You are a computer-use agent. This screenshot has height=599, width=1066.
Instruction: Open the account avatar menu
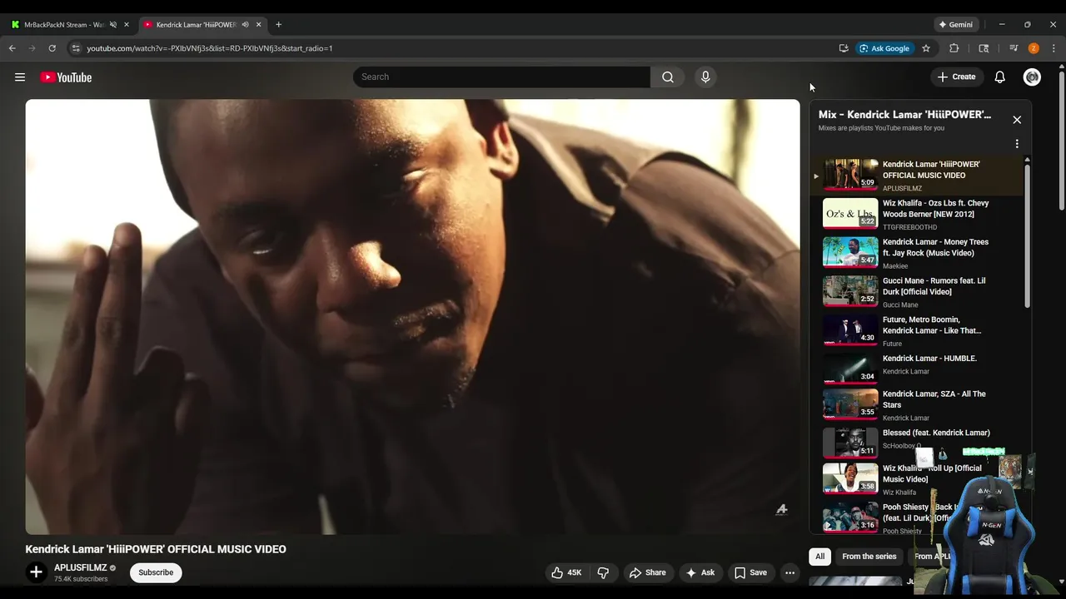click(x=1032, y=77)
